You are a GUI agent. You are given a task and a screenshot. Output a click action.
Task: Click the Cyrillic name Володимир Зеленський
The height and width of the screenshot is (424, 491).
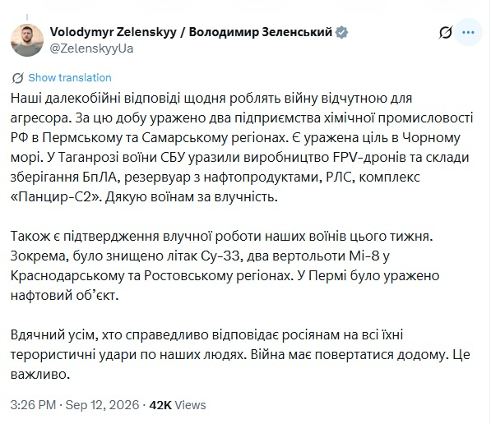coord(260,32)
